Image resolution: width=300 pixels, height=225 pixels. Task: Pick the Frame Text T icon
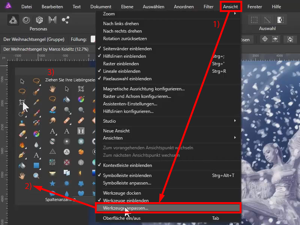[x=81, y=131]
